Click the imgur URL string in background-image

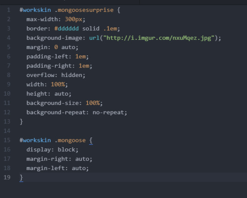point(159,38)
